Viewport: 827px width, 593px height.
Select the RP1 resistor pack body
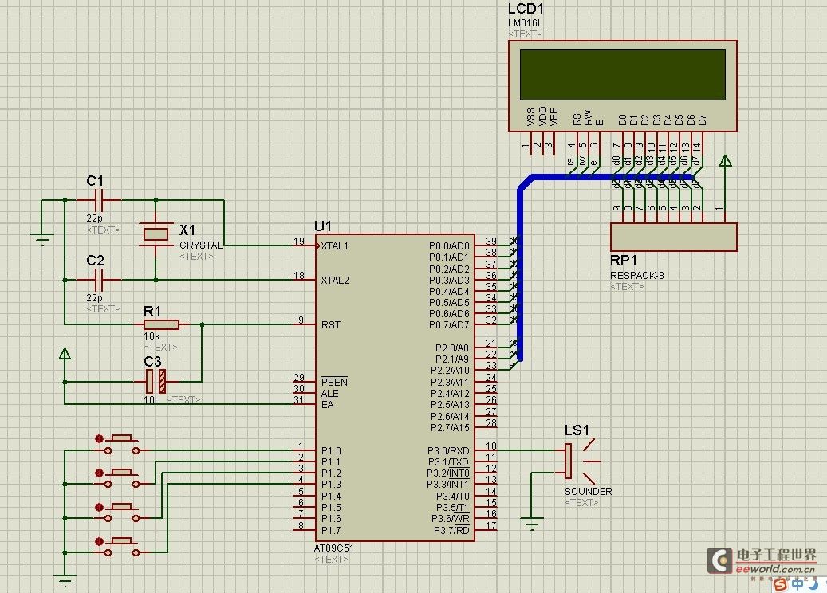[x=674, y=237]
